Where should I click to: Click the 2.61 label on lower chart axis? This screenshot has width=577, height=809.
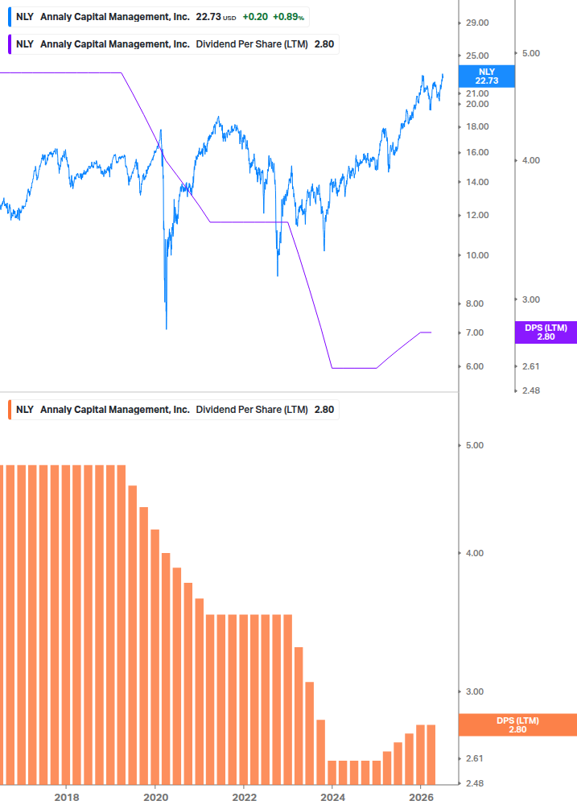tap(475, 758)
